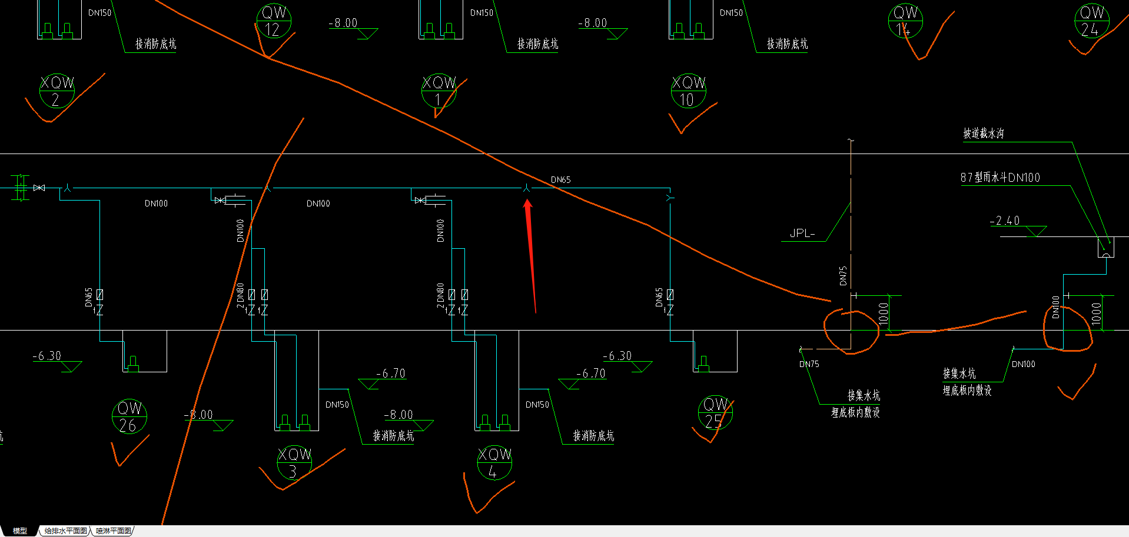This screenshot has width=1129, height=537.
Task: Select the XQW 1 tag bubble
Action: [x=439, y=91]
